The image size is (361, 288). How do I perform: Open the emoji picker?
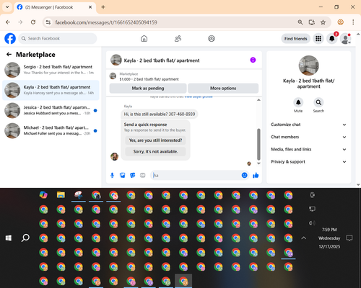tap(244, 176)
